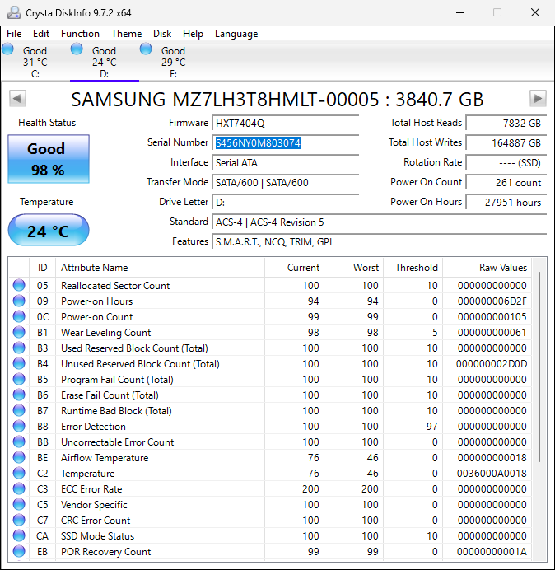
Task: Click the SMART attribute list vertical scrollbar
Action: (539, 367)
